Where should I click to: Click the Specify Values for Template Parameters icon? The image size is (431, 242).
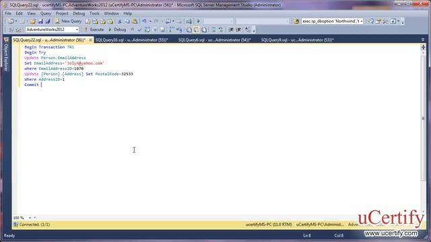point(248,30)
